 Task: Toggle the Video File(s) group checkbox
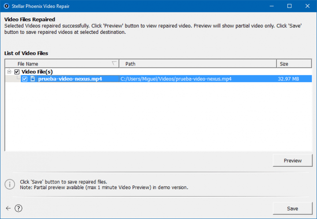pyautogui.click(x=17, y=72)
